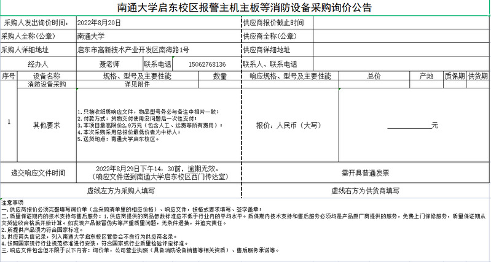Select requirement line 付款方式
The height and width of the screenshot is (262, 491).
click(137, 118)
